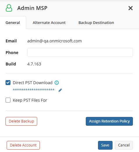The height and width of the screenshot is (152, 139).
Task: Save the account settings
Action: 105,145
